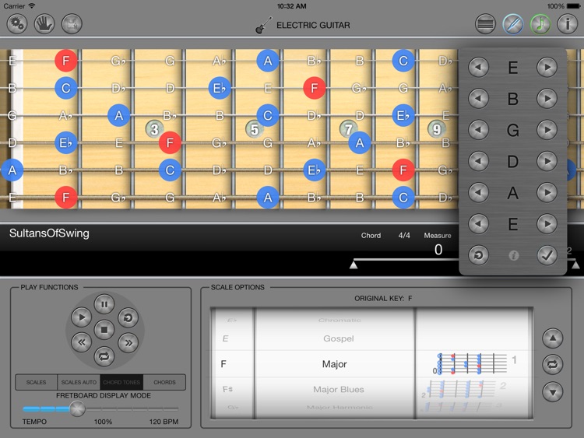Raise tuning of the A string
584x438 pixels.
coord(547,192)
